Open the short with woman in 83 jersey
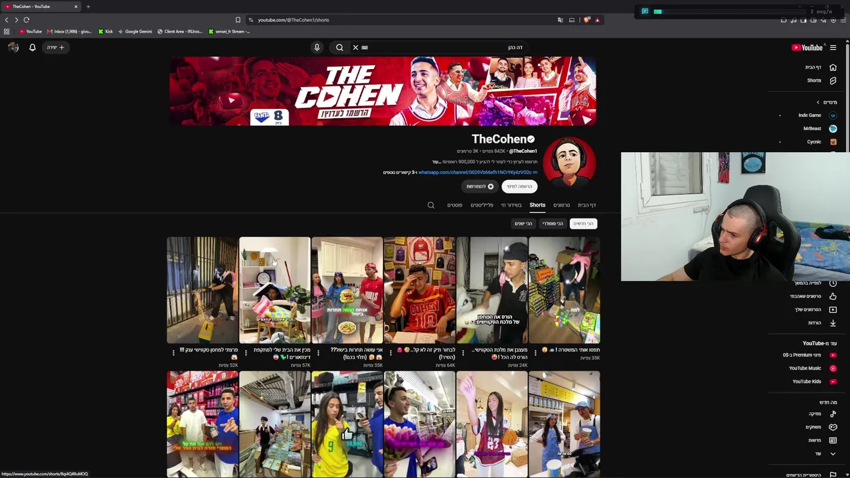Screen dimensions: 850x478 pyautogui.click(x=492, y=424)
